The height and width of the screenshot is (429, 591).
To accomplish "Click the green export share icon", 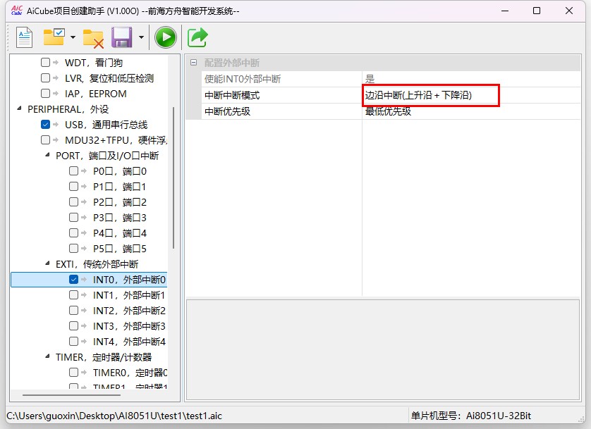I will [x=197, y=37].
